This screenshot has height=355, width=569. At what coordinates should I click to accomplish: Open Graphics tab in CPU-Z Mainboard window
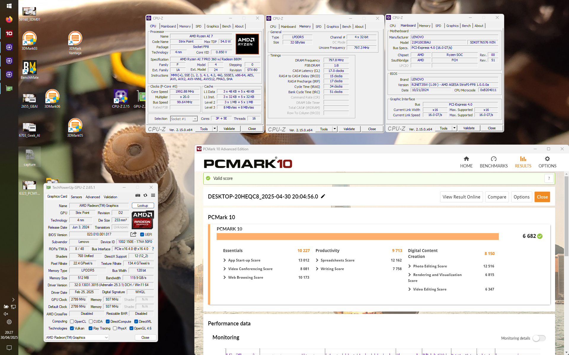click(x=452, y=26)
